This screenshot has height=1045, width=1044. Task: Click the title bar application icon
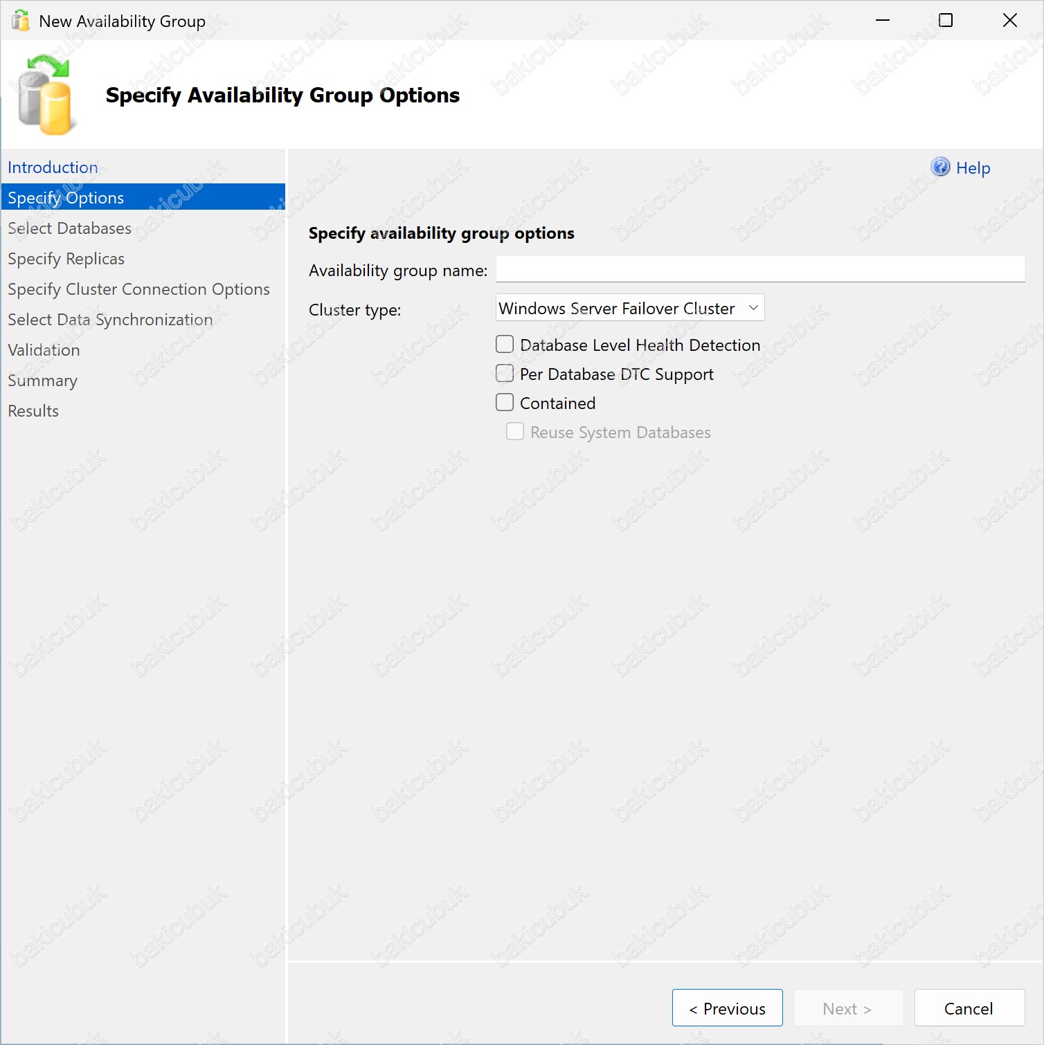21,21
